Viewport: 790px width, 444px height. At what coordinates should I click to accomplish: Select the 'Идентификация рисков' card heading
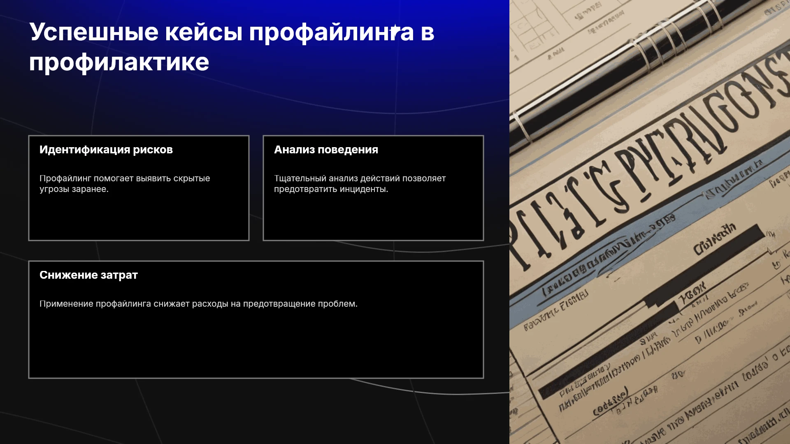[106, 150]
